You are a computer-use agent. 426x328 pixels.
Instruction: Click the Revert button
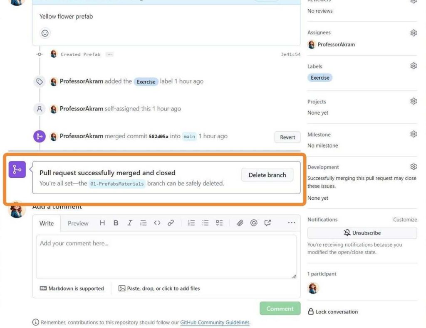pos(287,137)
